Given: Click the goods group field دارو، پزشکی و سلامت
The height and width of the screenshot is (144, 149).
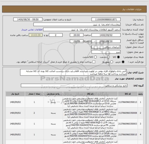Looking at the screenshot, I should coord(74,86).
